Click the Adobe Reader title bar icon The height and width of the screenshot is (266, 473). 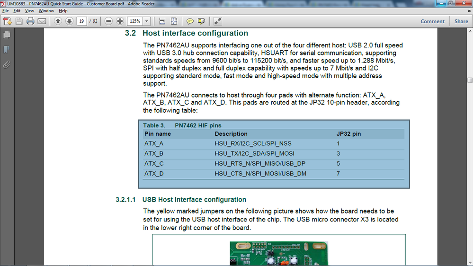click(x=3, y=4)
